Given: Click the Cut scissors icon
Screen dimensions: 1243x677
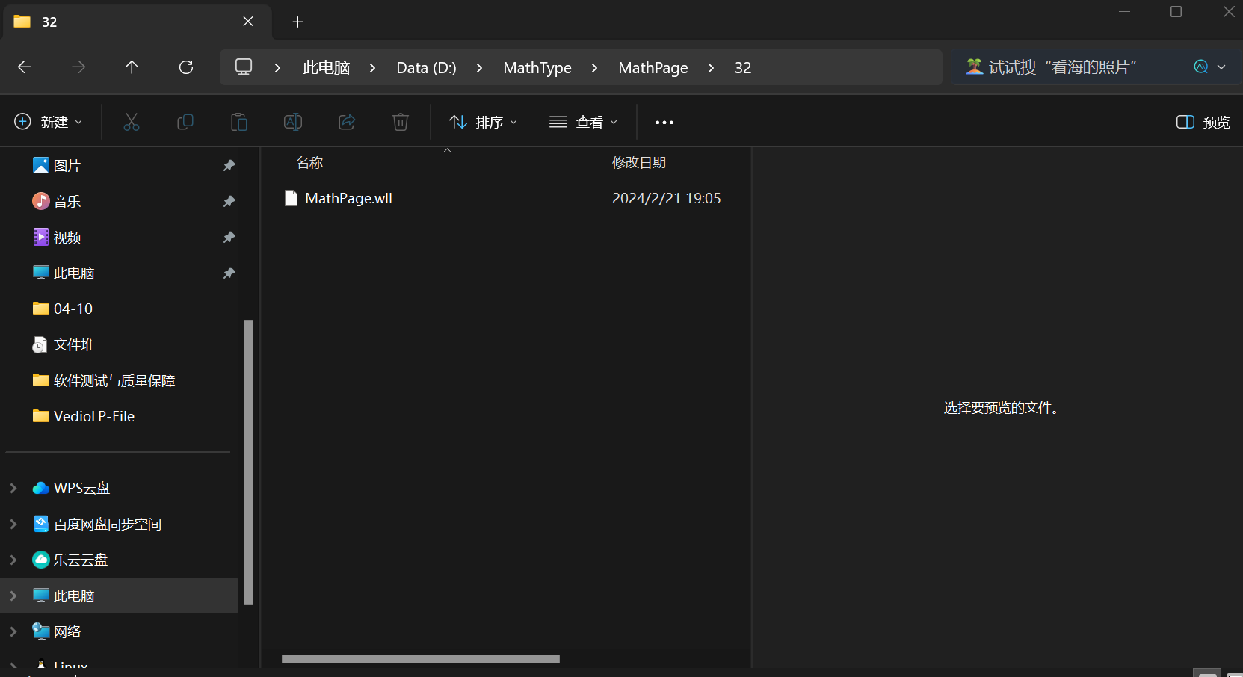Looking at the screenshot, I should [x=132, y=122].
